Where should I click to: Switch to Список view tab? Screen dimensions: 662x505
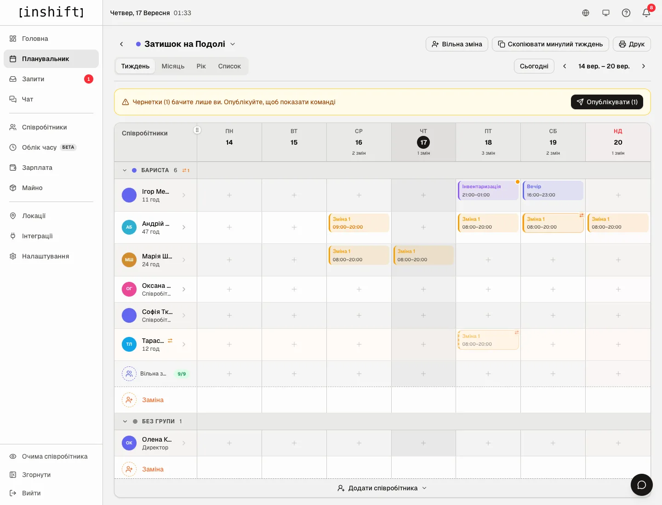pos(229,66)
